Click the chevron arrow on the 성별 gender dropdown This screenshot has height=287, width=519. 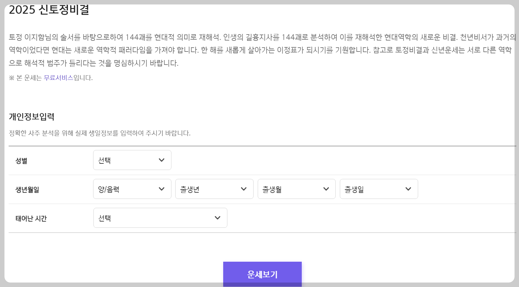[x=161, y=160]
